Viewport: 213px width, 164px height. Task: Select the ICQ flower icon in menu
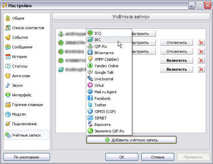90,33
